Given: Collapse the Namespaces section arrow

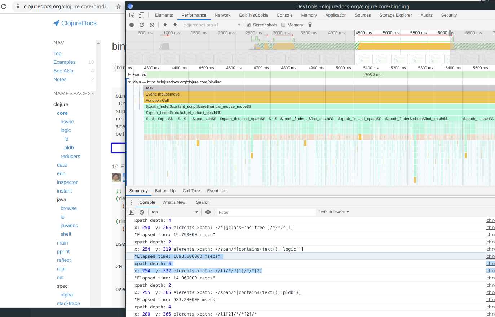Looking at the screenshot, I should tap(93, 94).
